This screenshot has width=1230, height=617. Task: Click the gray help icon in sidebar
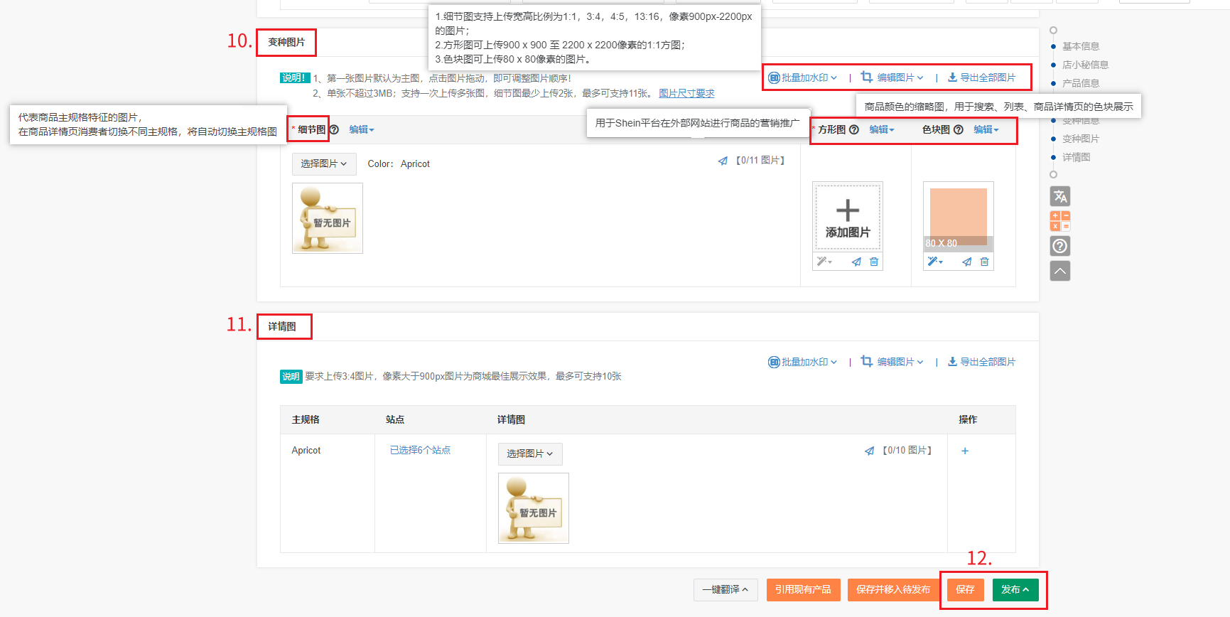click(1059, 246)
